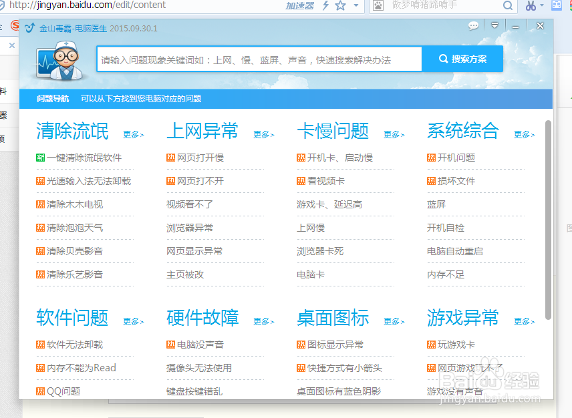Click the lightning icon next to 加速器
The height and width of the screenshot is (418, 572).
pyautogui.click(x=325, y=5)
